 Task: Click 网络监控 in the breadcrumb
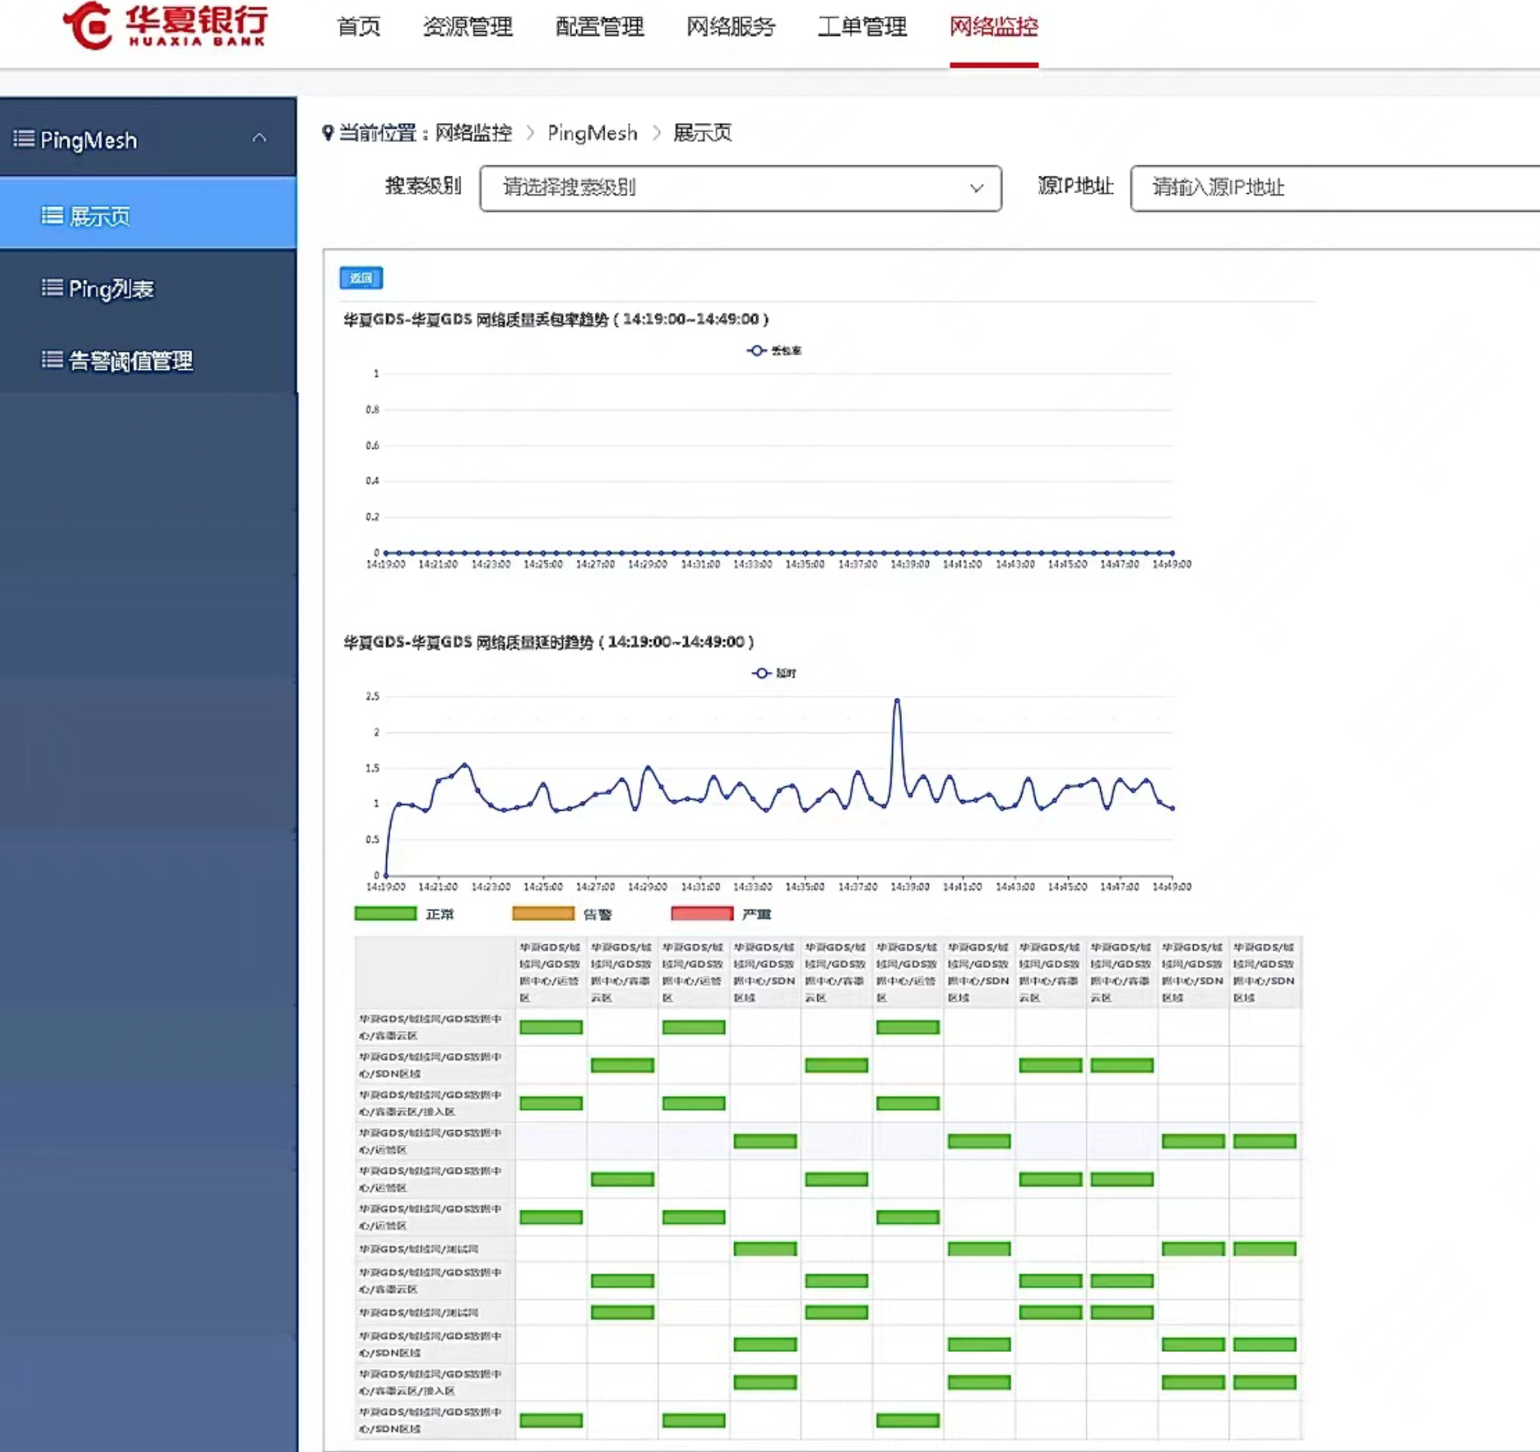[x=473, y=133]
